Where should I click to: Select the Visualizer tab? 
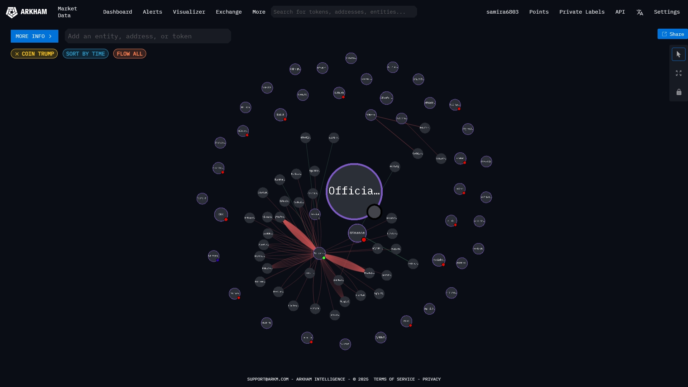coord(189,12)
